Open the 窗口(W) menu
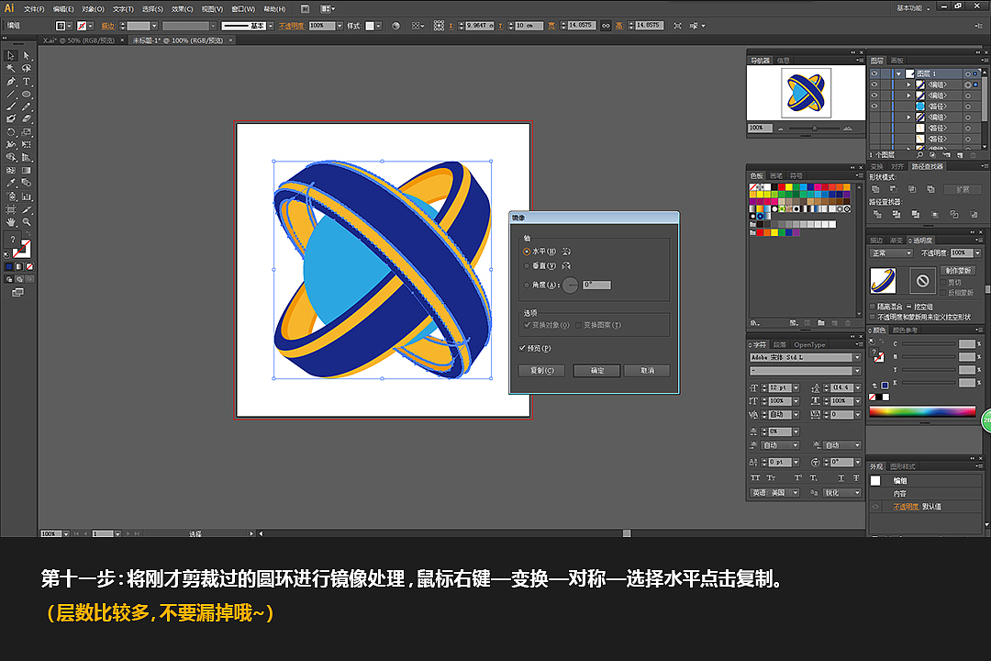This screenshot has height=661, width=991. click(x=242, y=9)
